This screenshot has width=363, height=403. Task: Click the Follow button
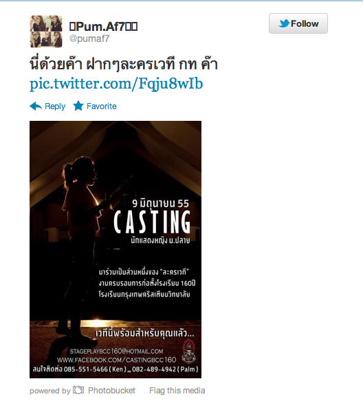298,23
